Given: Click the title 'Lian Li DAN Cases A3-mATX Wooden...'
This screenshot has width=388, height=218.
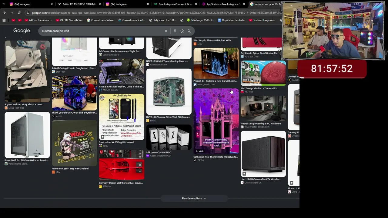Looking at the screenshot, I should [261, 179].
